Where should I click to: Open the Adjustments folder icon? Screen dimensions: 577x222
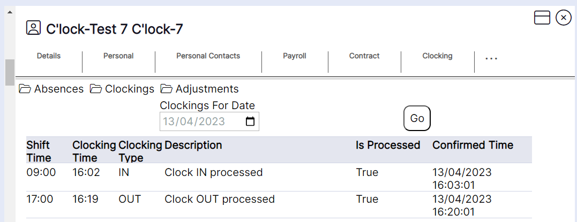(x=167, y=89)
